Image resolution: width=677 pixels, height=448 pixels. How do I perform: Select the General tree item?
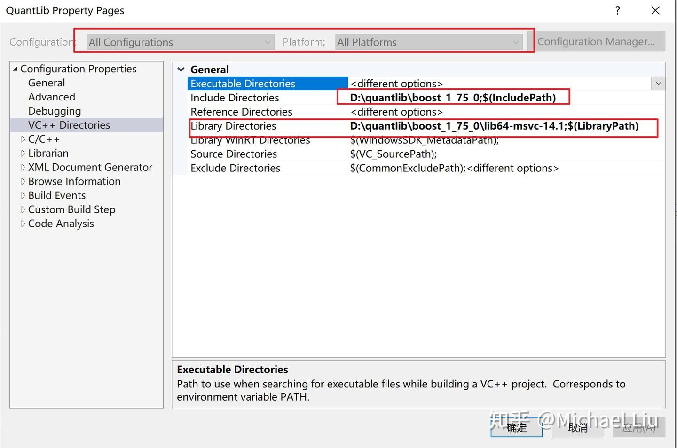tap(47, 83)
